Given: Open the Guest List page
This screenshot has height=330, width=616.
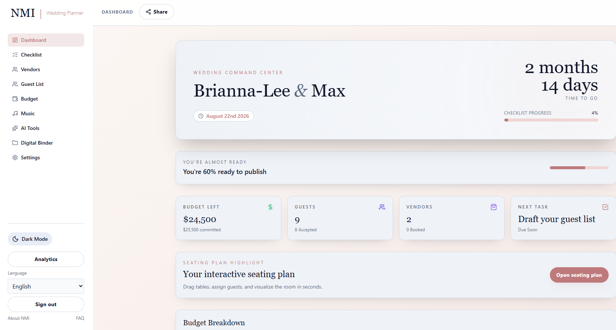Looking at the screenshot, I should [46, 84].
